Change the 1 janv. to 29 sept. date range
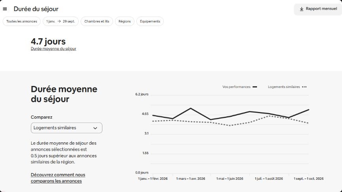The image size is (342, 192). [60, 21]
